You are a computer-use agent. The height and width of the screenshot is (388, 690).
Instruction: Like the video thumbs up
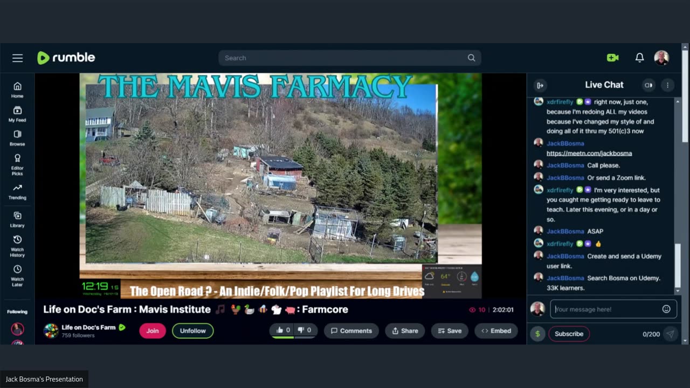pos(283,330)
